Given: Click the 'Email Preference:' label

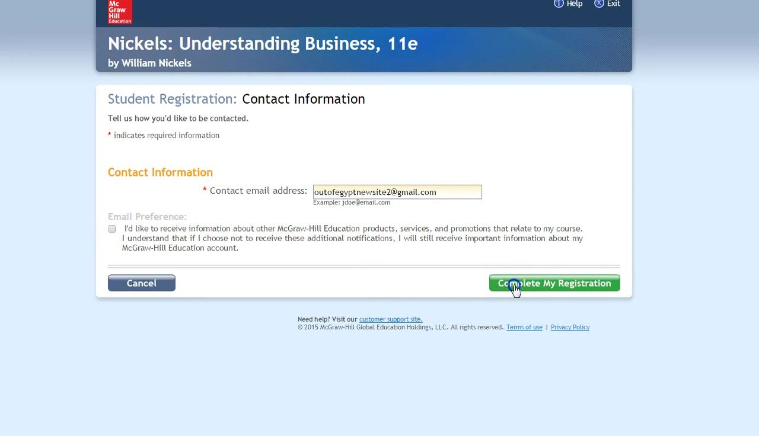Looking at the screenshot, I should (x=147, y=217).
